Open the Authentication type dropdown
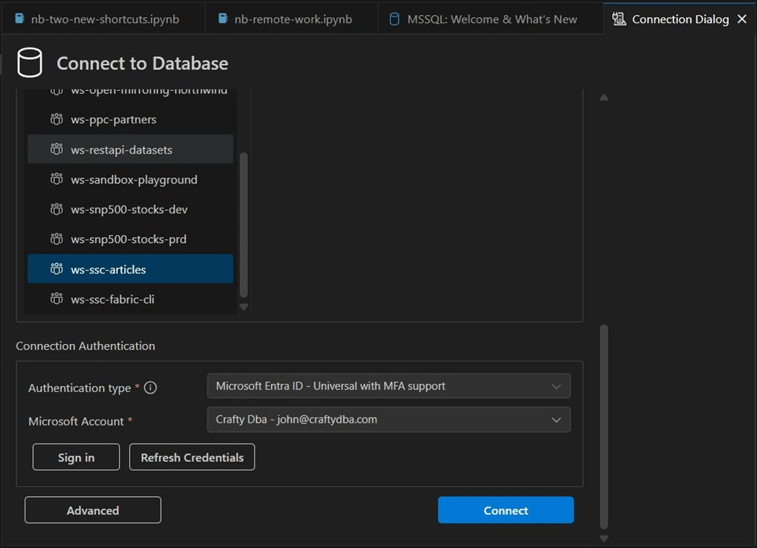 [x=389, y=386]
